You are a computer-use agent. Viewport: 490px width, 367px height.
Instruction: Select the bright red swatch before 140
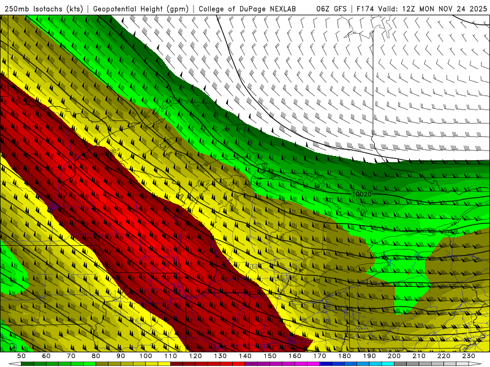point(239,363)
